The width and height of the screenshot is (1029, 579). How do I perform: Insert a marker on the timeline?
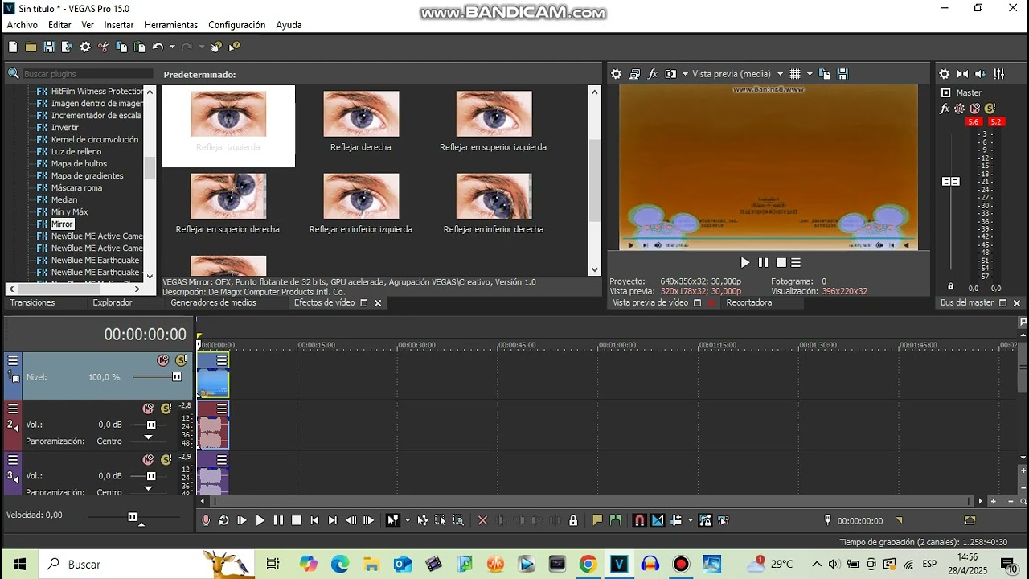pyautogui.click(x=597, y=520)
